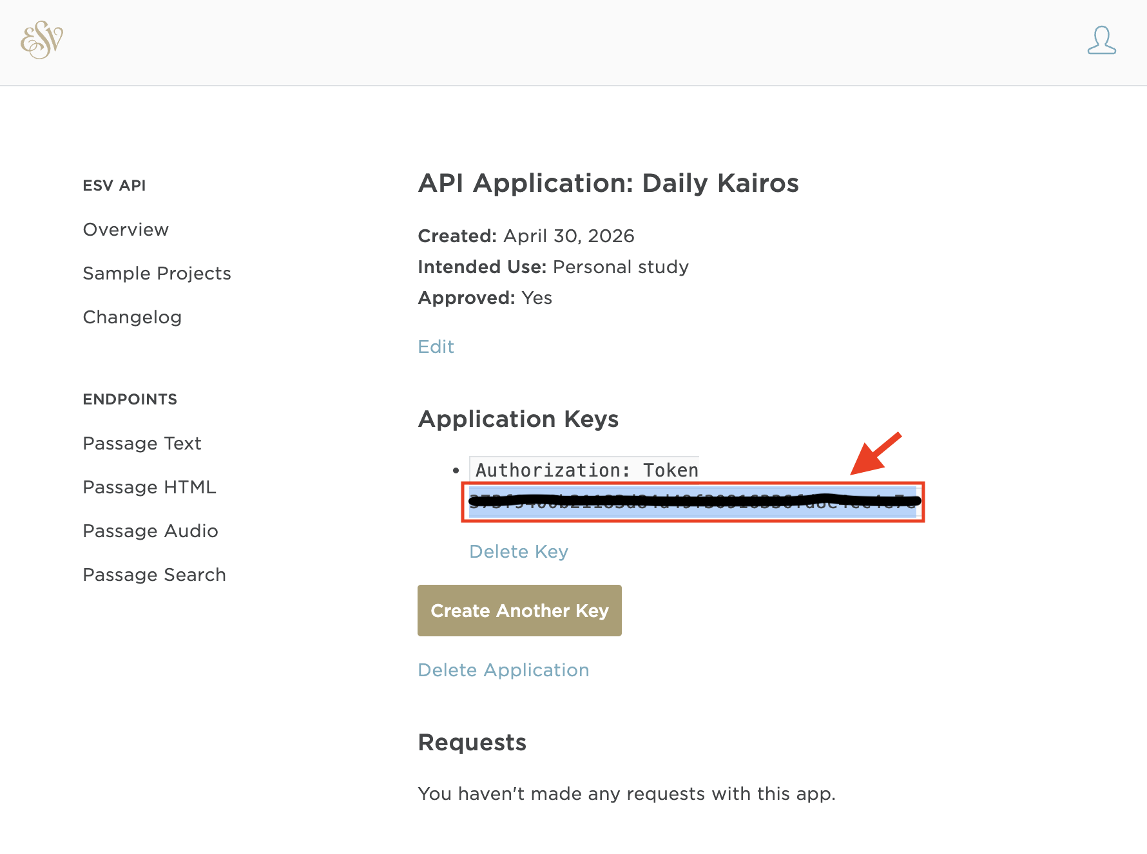Open the Passage HTML endpoint docs

click(x=149, y=488)
